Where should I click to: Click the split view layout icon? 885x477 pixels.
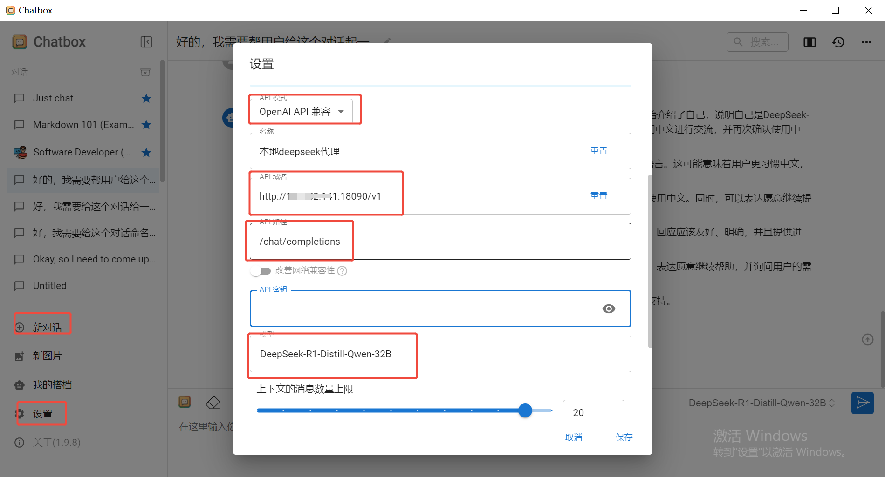pos(810,42)
